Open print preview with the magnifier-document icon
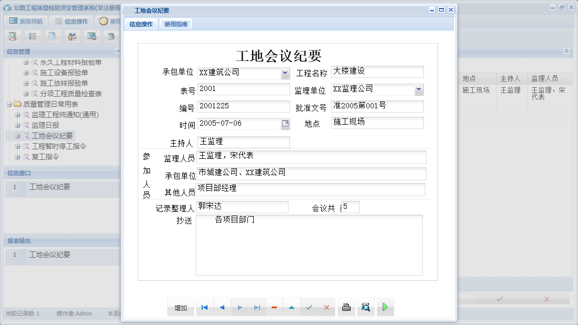The image size is (578, 325). coord(366,307)
